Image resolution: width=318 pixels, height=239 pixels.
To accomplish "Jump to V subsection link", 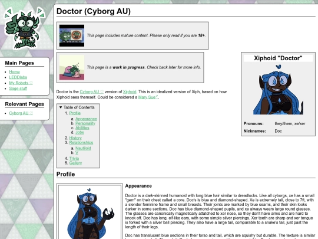I will click(77, 153).
